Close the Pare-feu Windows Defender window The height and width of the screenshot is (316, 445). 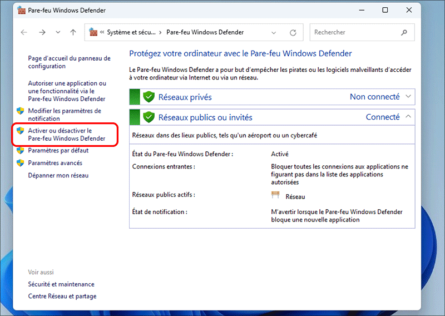pos(409,10)
